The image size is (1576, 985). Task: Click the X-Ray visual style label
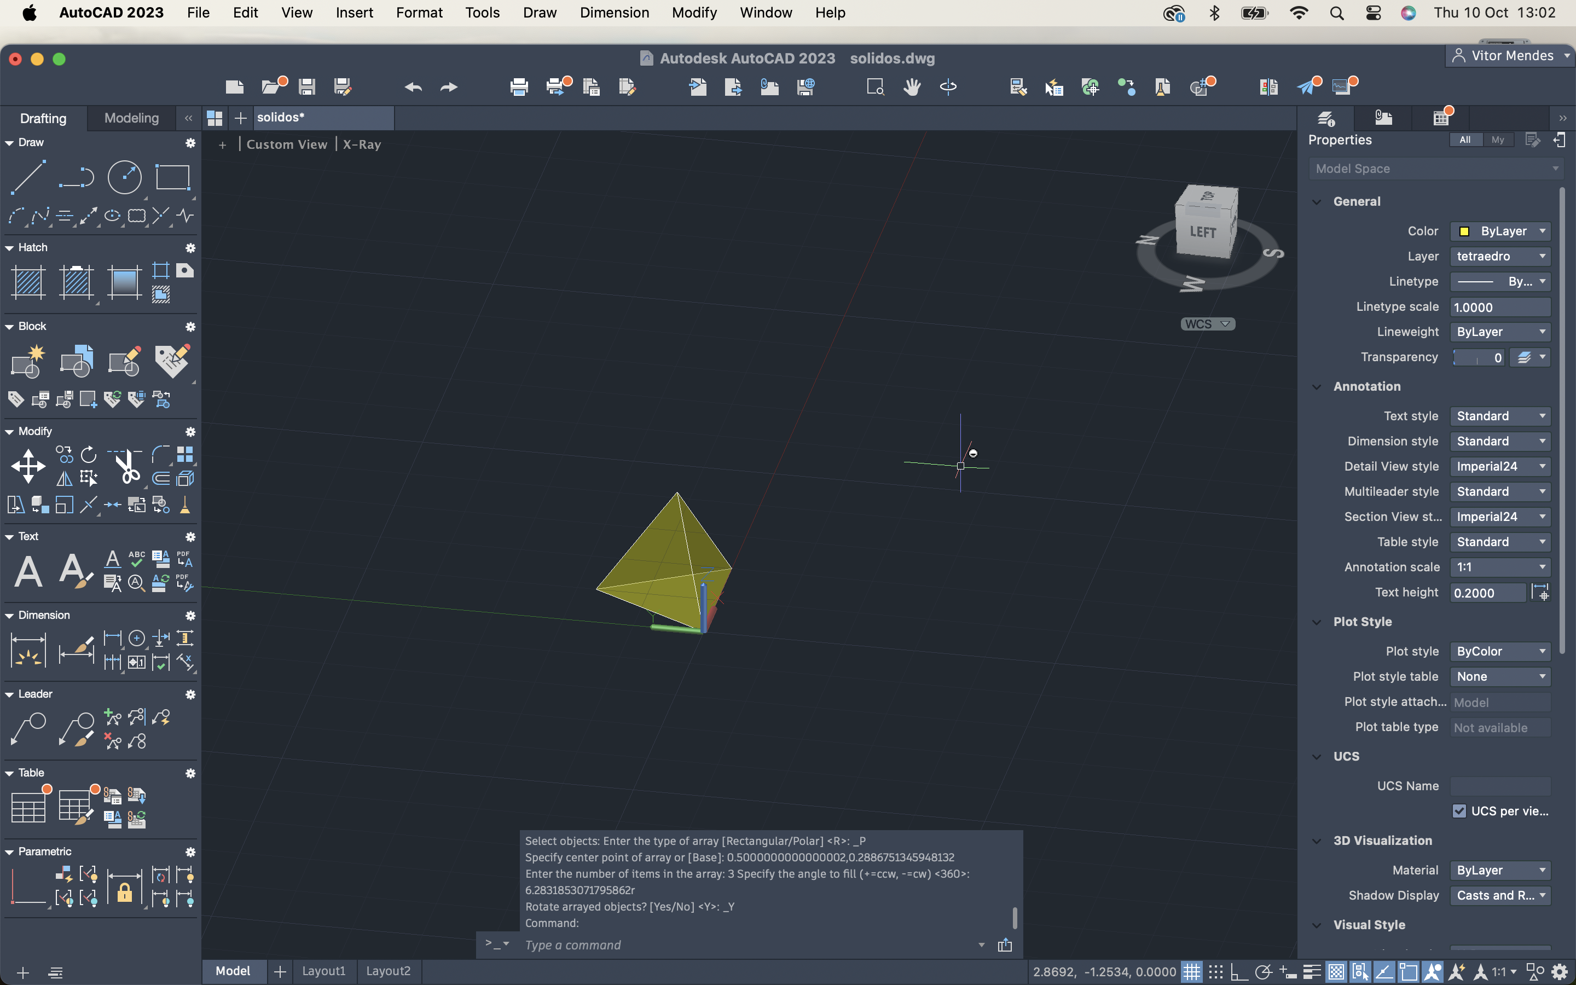point(361,144)
